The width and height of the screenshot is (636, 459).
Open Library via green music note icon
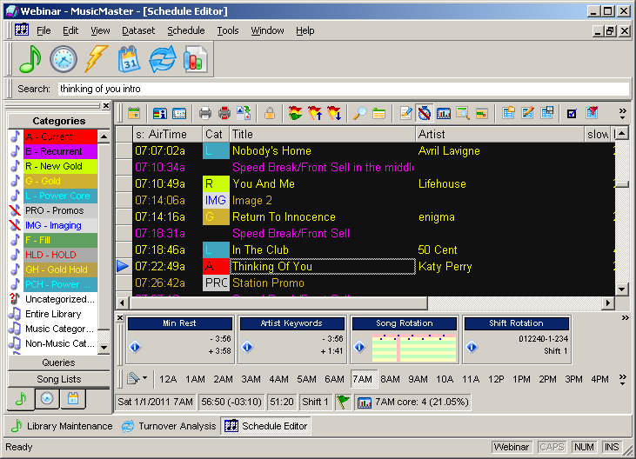[30, 59]
